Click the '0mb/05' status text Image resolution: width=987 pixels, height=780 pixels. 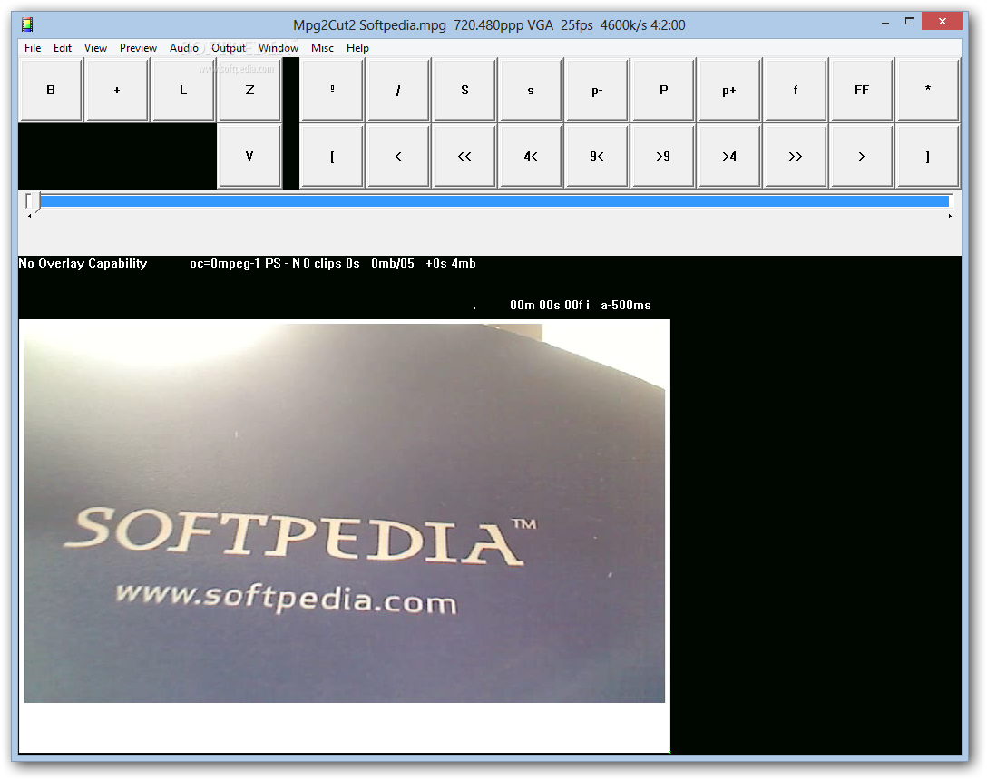pyautogui.click(x=393, y=264)
